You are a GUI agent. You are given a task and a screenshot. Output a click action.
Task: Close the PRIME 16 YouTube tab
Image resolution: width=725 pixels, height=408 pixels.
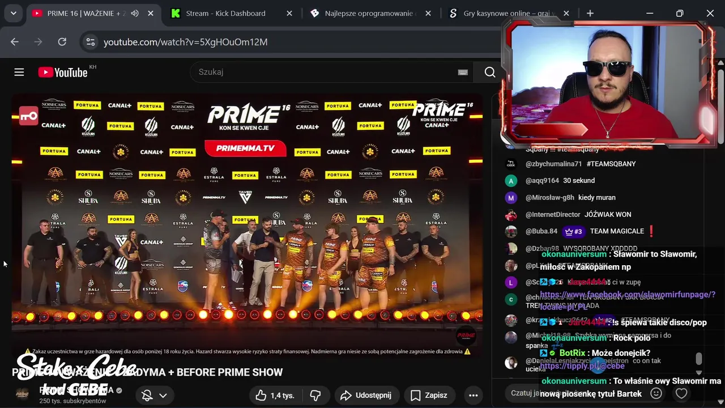point(150,13)
